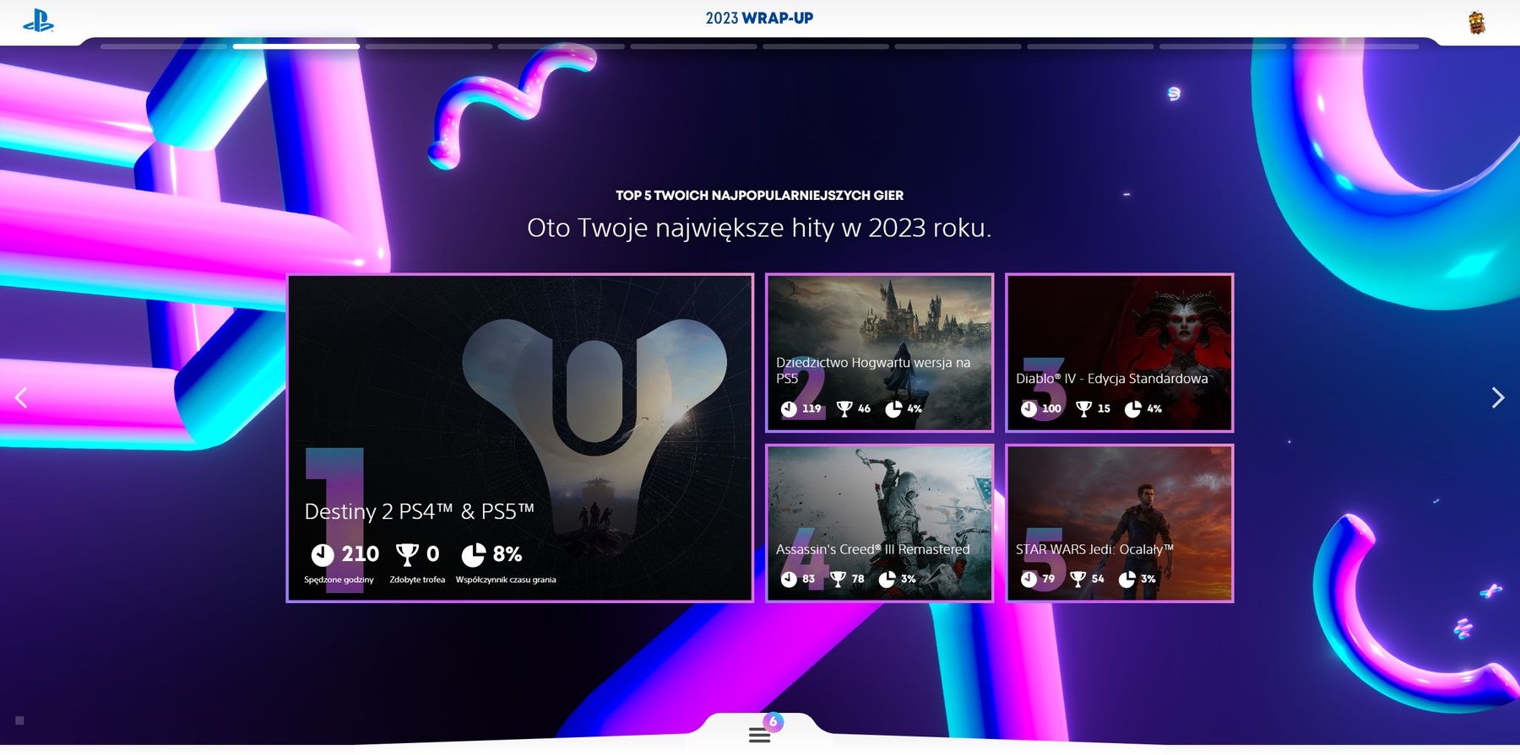The width and height of the screenshot is (1520, 755).
Task: Click Assassin's Creed pie chart icon
Action: tap(887, 580)
